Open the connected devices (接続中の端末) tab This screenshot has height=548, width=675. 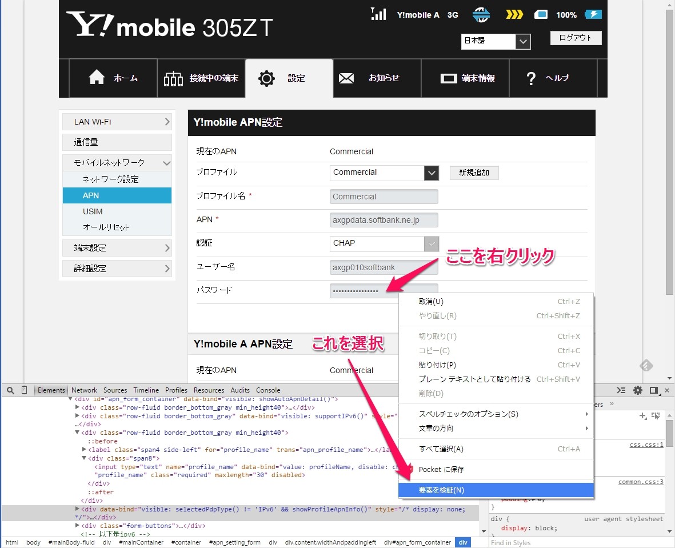[201, 78]
